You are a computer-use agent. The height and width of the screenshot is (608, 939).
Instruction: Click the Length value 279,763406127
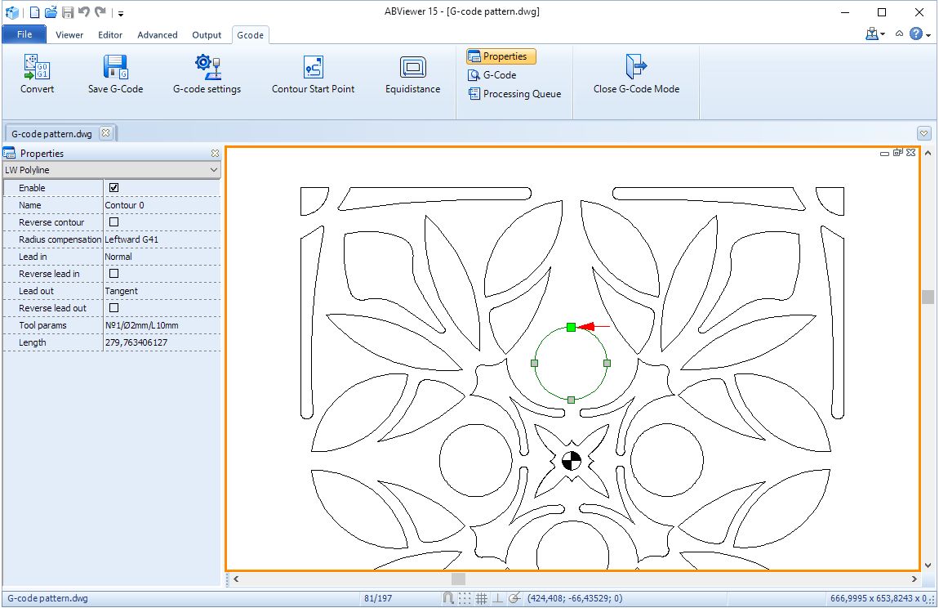pos(162,342)
